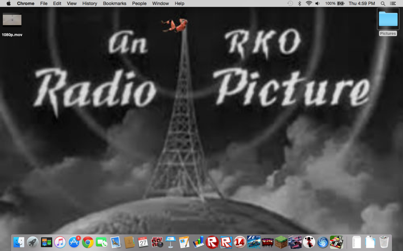Open the Apple menu
The image size is (403, 251).
[x=9, y=3]
